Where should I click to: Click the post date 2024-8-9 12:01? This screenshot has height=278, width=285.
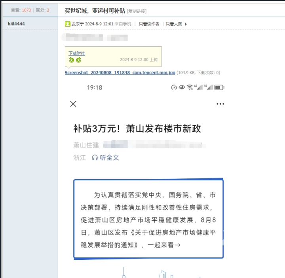click(x=99, y=24)
